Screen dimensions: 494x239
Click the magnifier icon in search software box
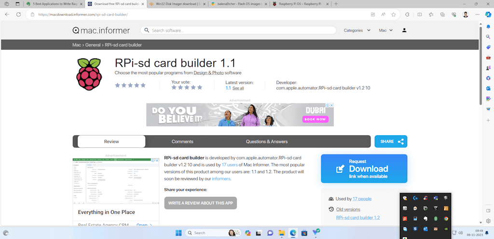point(147,30)
